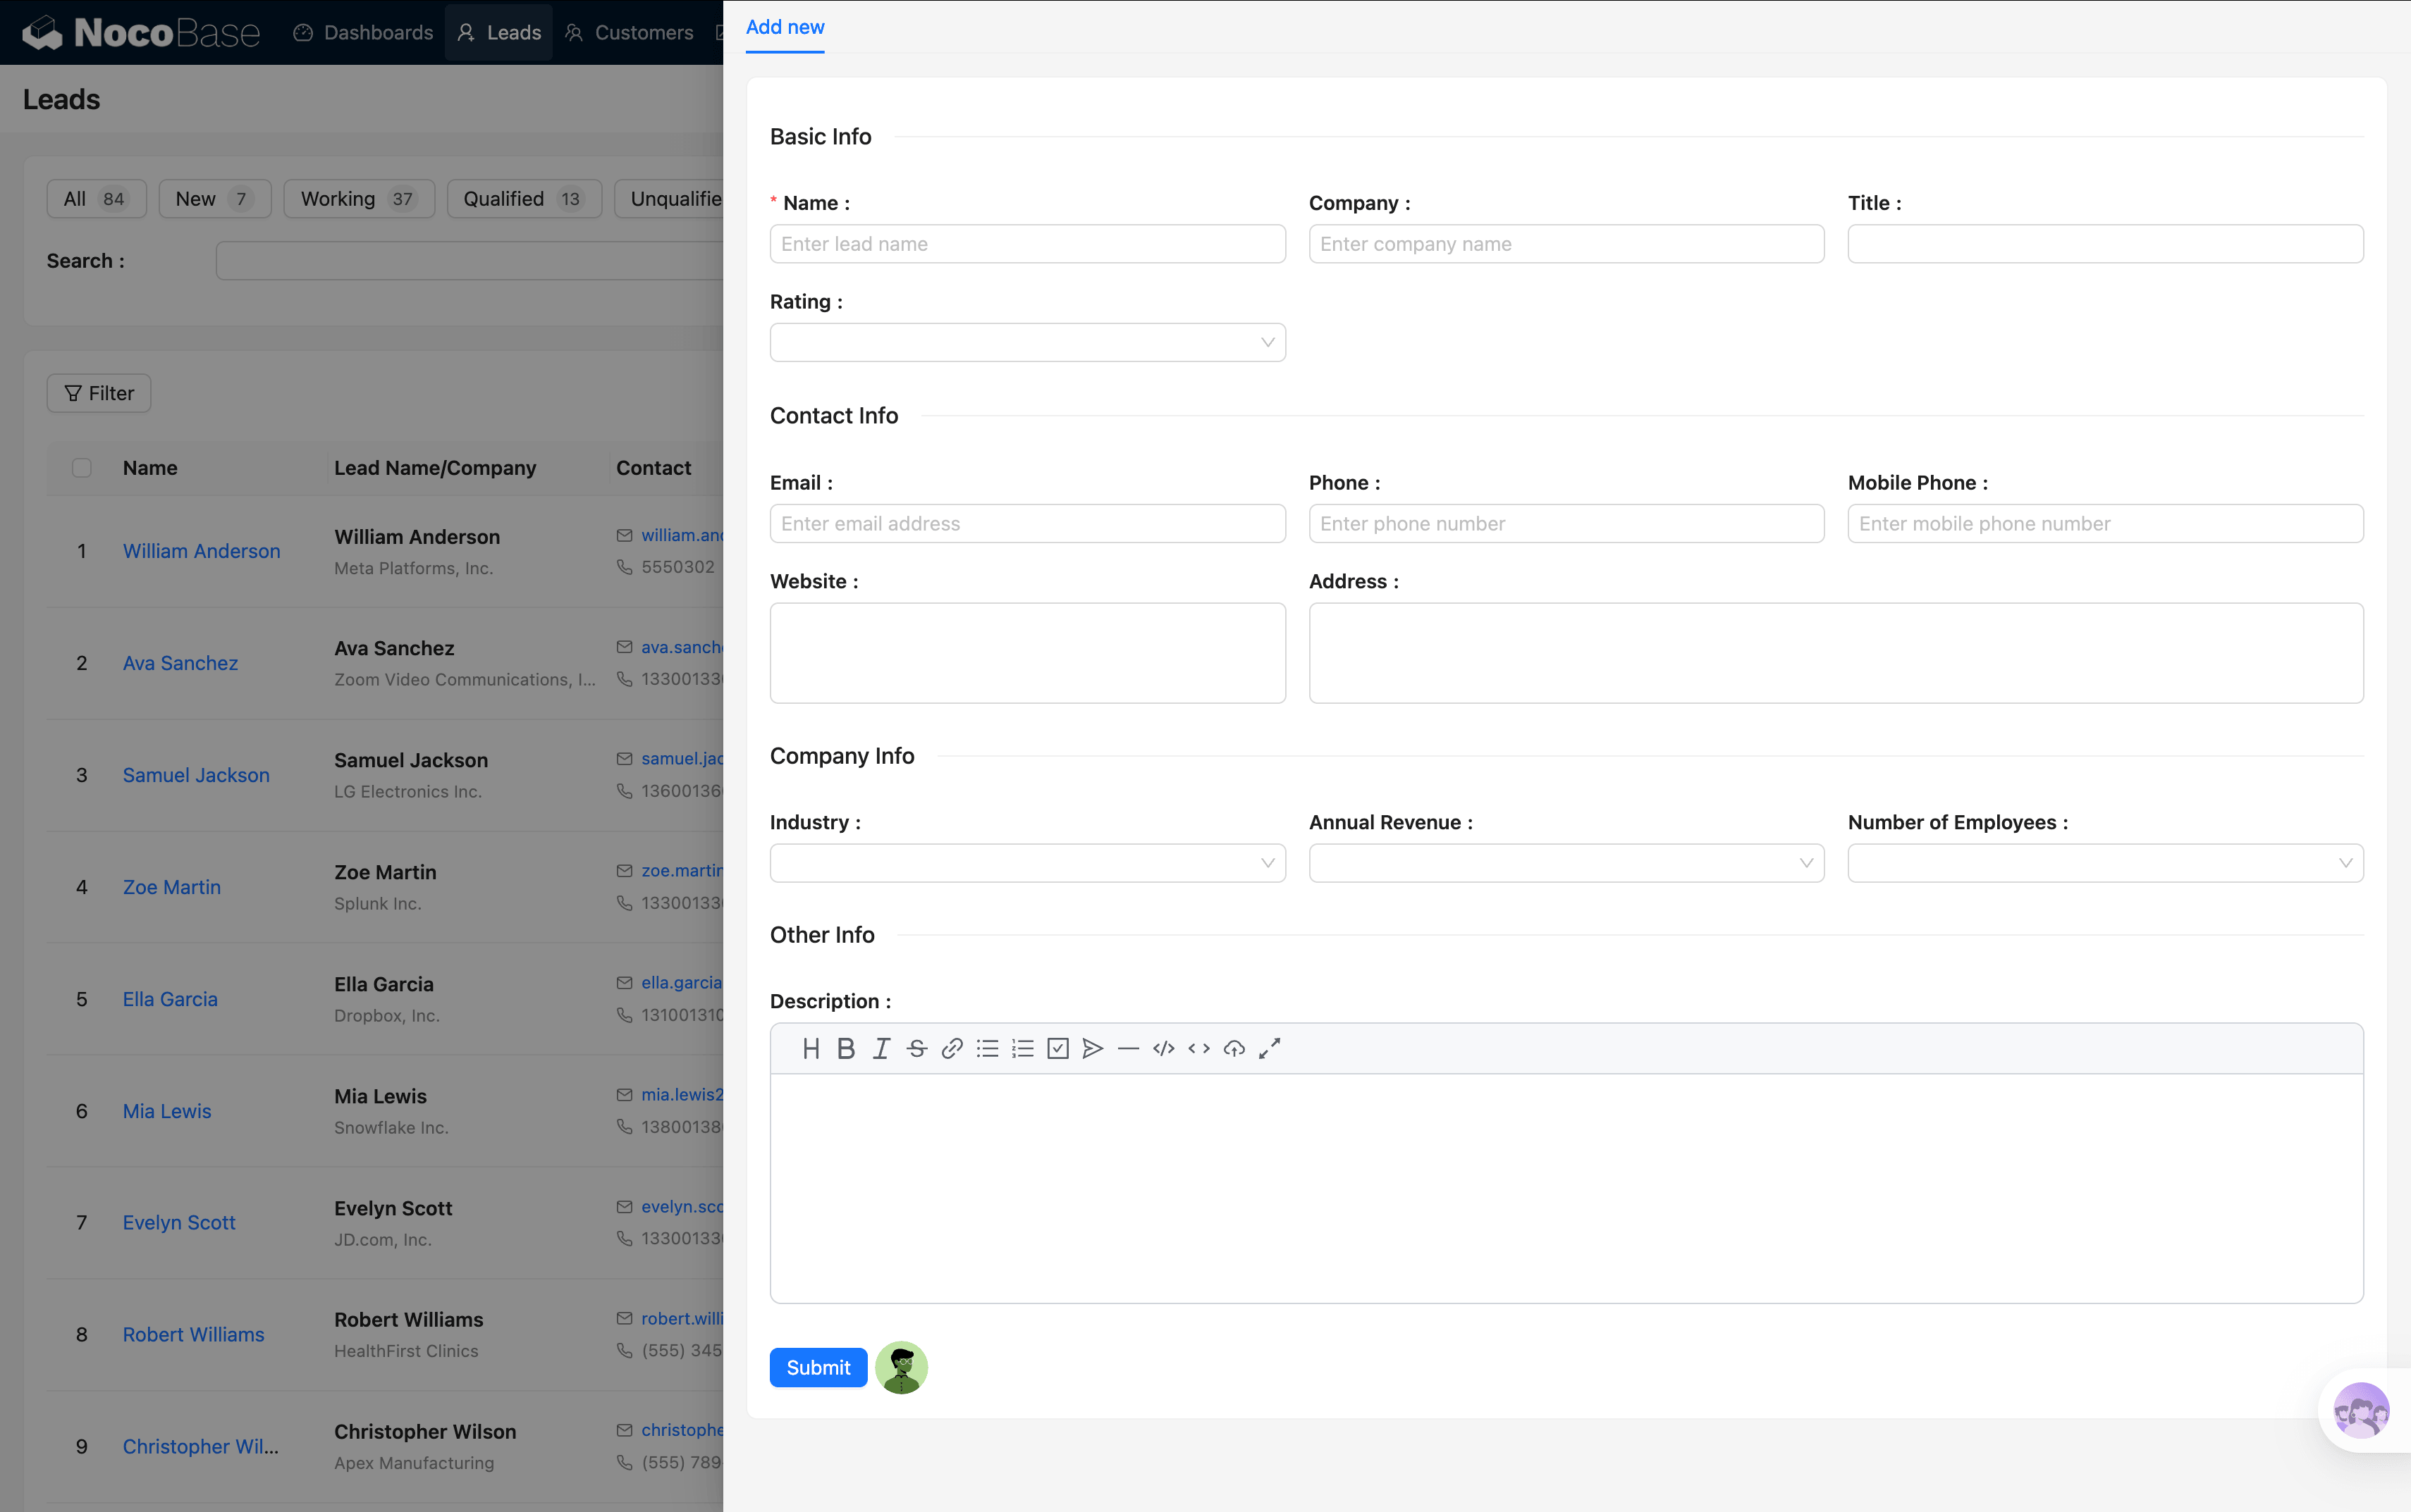Open the Number of Employees dropdown
2411x1512 pixels.
coord(2105,863)
